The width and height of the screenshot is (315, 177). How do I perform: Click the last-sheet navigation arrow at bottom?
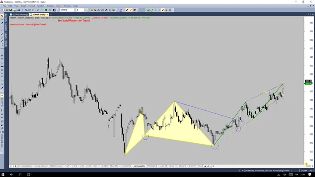pyautogui.click(x=18, y=166)
